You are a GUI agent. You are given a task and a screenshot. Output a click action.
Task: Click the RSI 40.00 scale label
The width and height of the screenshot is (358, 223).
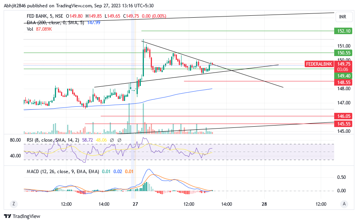point(15,156)
